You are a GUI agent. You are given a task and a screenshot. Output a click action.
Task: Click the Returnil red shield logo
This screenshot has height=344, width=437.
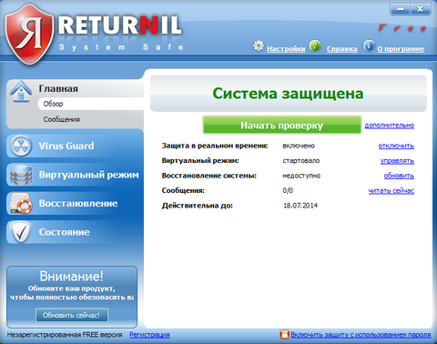[29, 34]
